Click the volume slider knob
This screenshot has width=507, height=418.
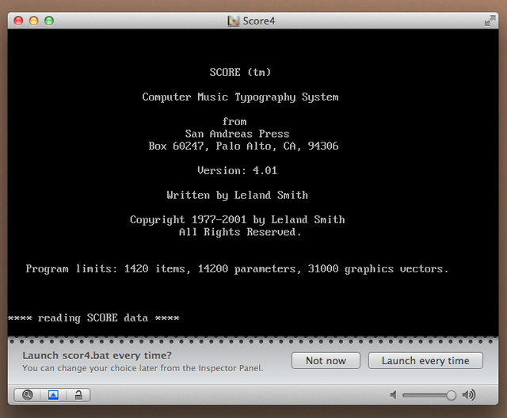[x=451, y=395]
